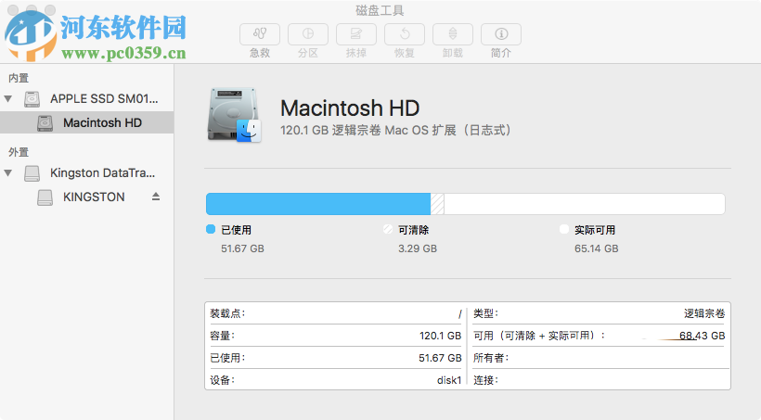The height and width of the screenshot is (420, 761).
Task: Click the large Macintosh HD Finder disk image
Action: pyautogui.click(x=235, y=115)
